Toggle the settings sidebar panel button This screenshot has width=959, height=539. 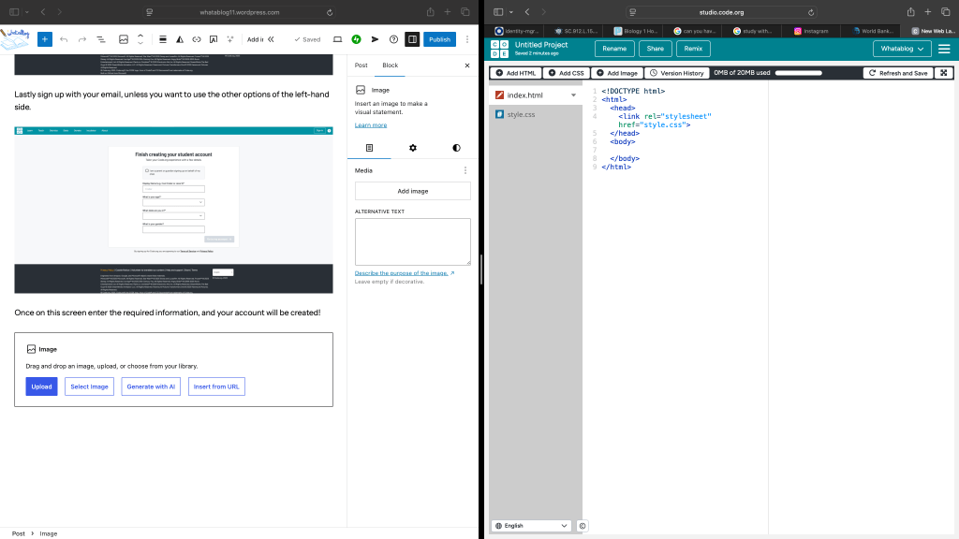(412, 39)
